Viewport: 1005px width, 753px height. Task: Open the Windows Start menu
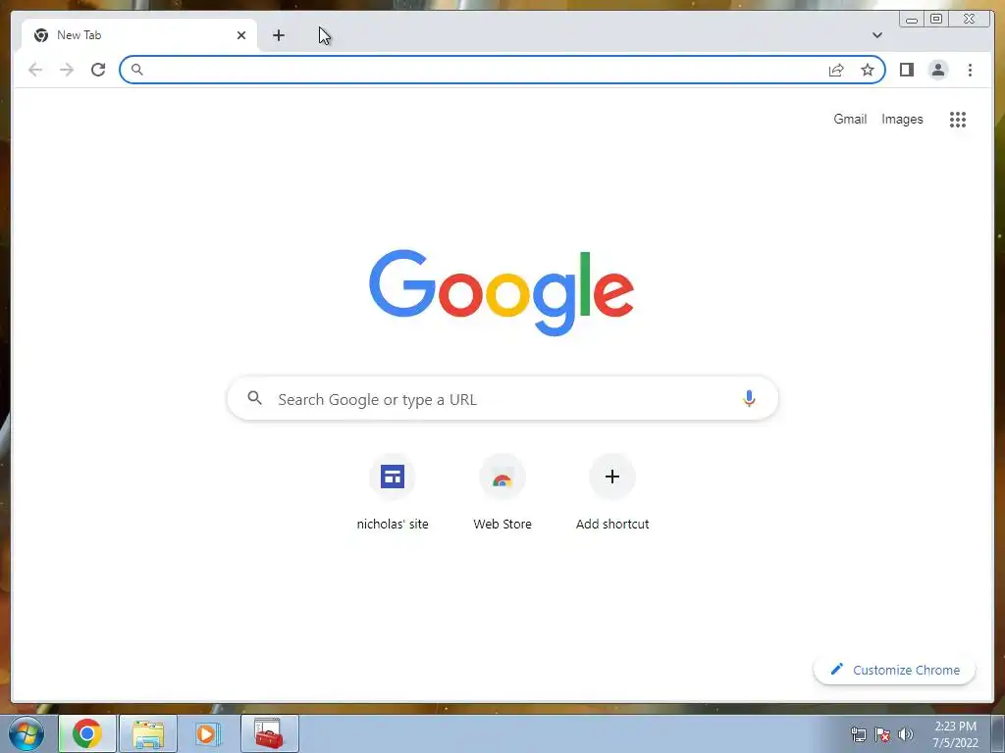26,734
